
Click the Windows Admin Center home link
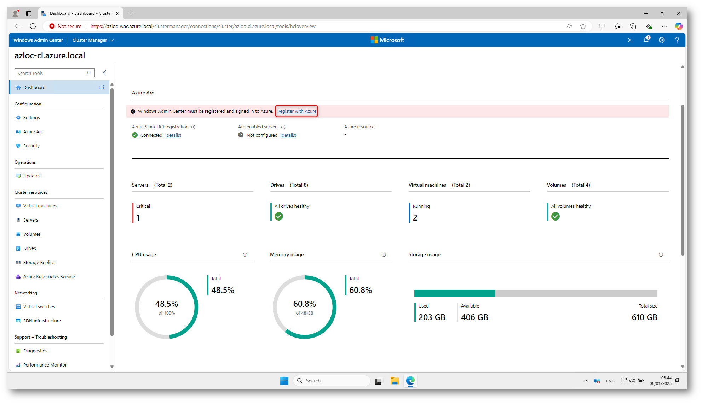[38, 40]
